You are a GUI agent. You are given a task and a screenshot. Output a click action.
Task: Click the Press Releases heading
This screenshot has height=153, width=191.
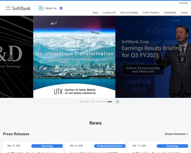point(16,134)
